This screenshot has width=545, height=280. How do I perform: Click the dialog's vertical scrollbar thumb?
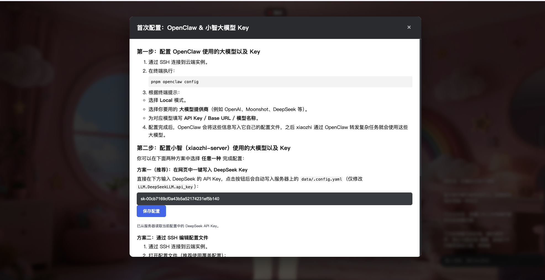coord(420,108)
